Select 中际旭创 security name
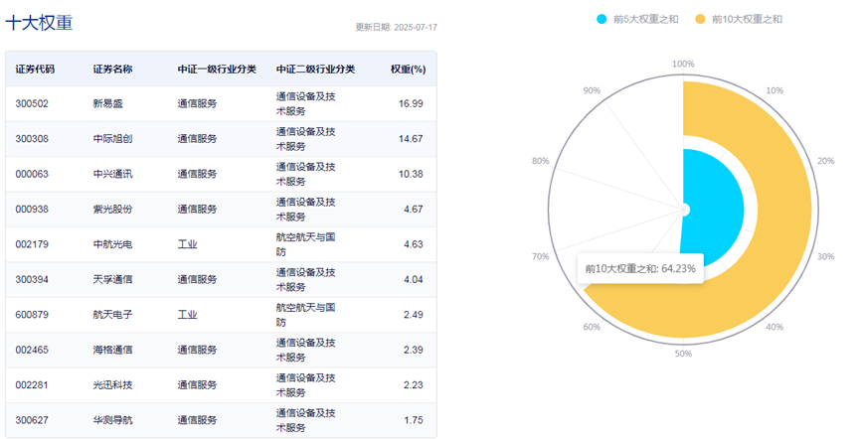Image resolution: width=860 pixels, height=439 pixels. tap(112, 139)
